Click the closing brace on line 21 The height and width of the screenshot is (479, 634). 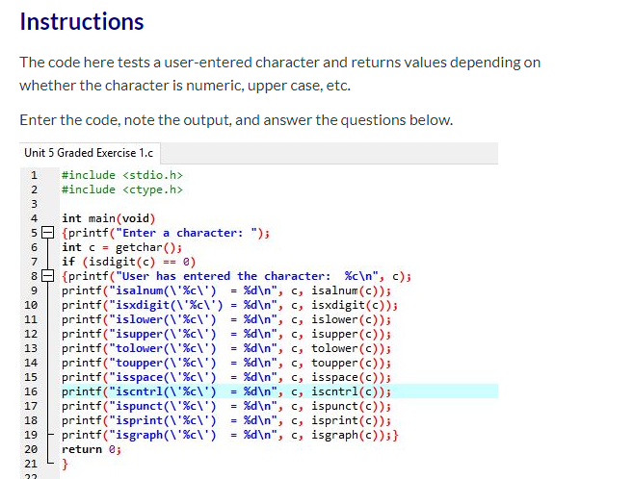[x=66, y=464]
